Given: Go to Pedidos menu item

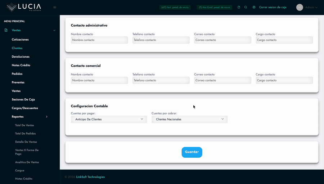Looking at the screenshot, I should click(x=17, y=74).
